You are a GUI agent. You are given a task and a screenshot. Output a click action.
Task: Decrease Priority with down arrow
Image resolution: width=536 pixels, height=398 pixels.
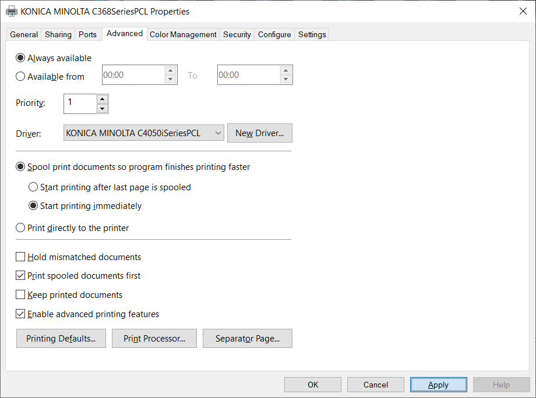click(102, 108)
